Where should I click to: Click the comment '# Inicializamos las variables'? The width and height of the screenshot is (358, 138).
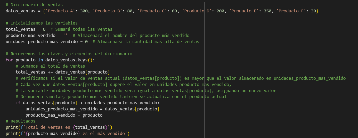(42, 23)
